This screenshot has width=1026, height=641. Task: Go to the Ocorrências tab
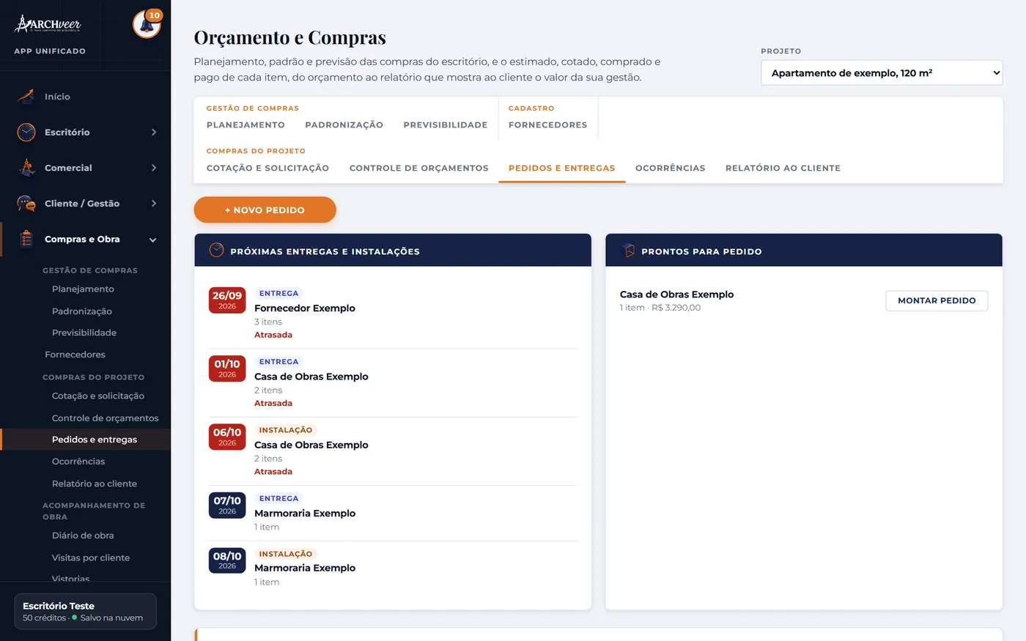[x=671, y=168]
